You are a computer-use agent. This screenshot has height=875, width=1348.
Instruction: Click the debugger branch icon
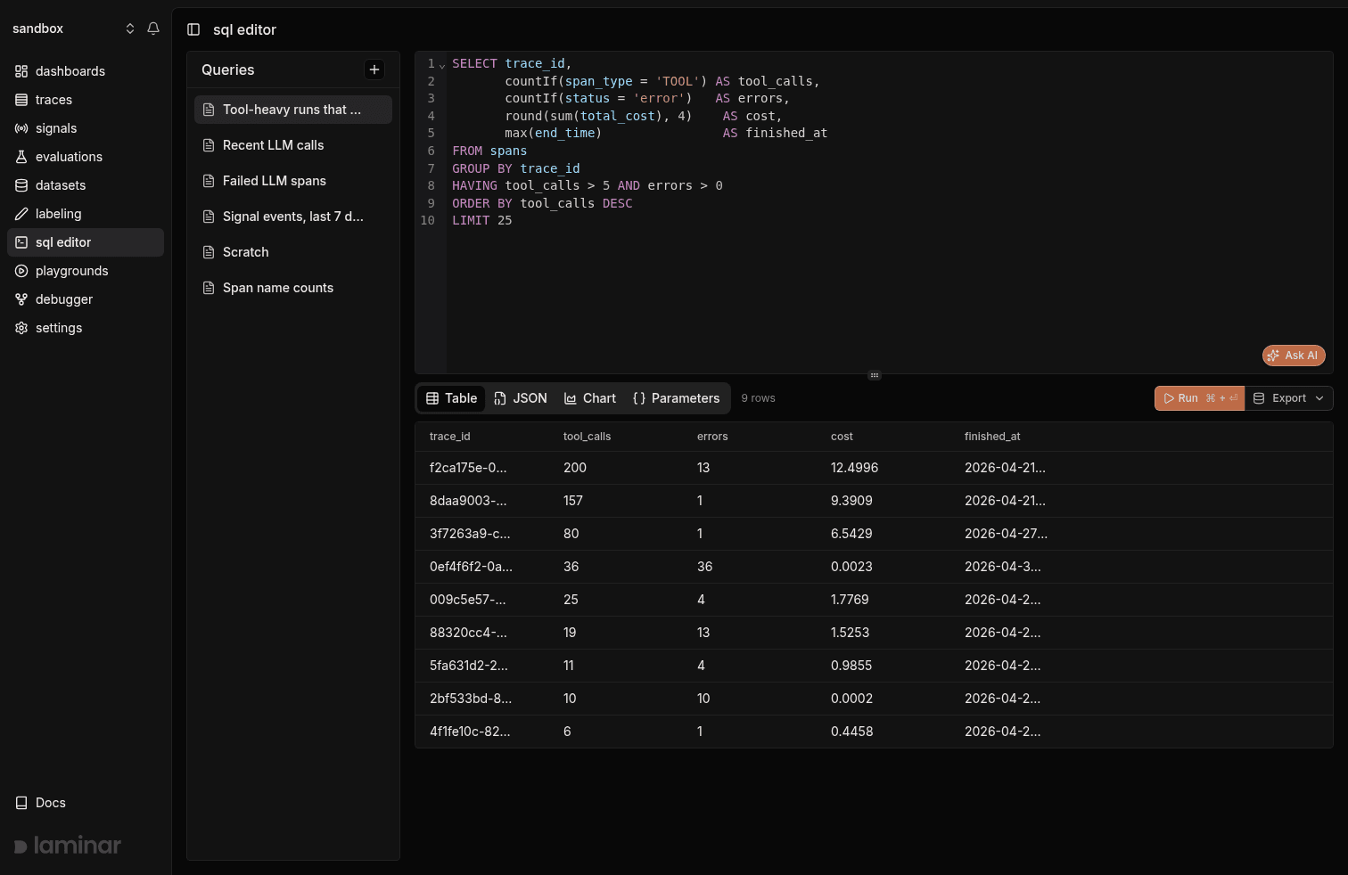click(x=21, y=299)
